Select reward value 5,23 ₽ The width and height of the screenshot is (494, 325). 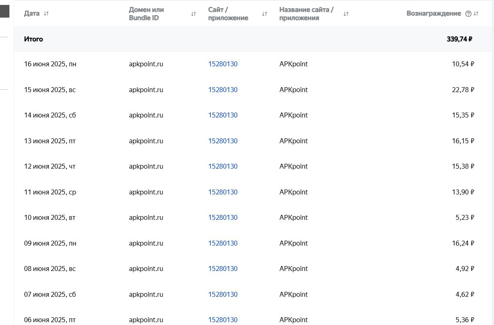point(465,218)
